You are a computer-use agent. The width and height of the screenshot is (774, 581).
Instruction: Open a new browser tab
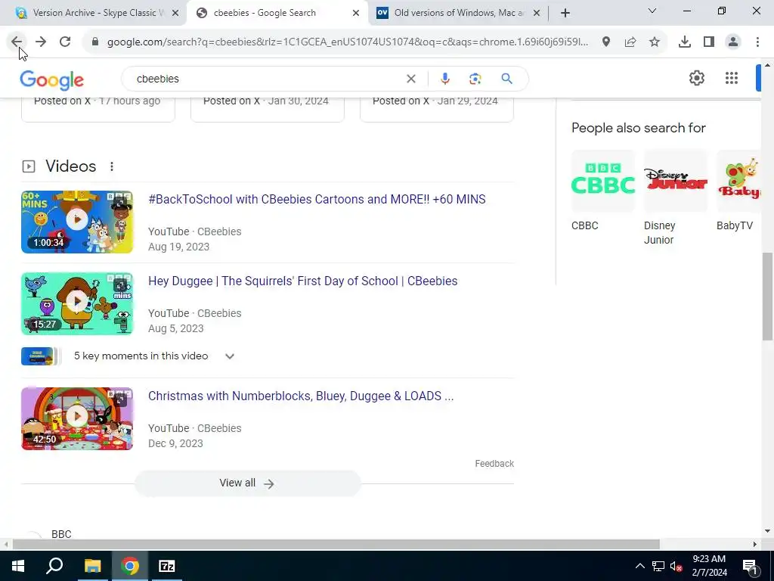coord(565,13)
